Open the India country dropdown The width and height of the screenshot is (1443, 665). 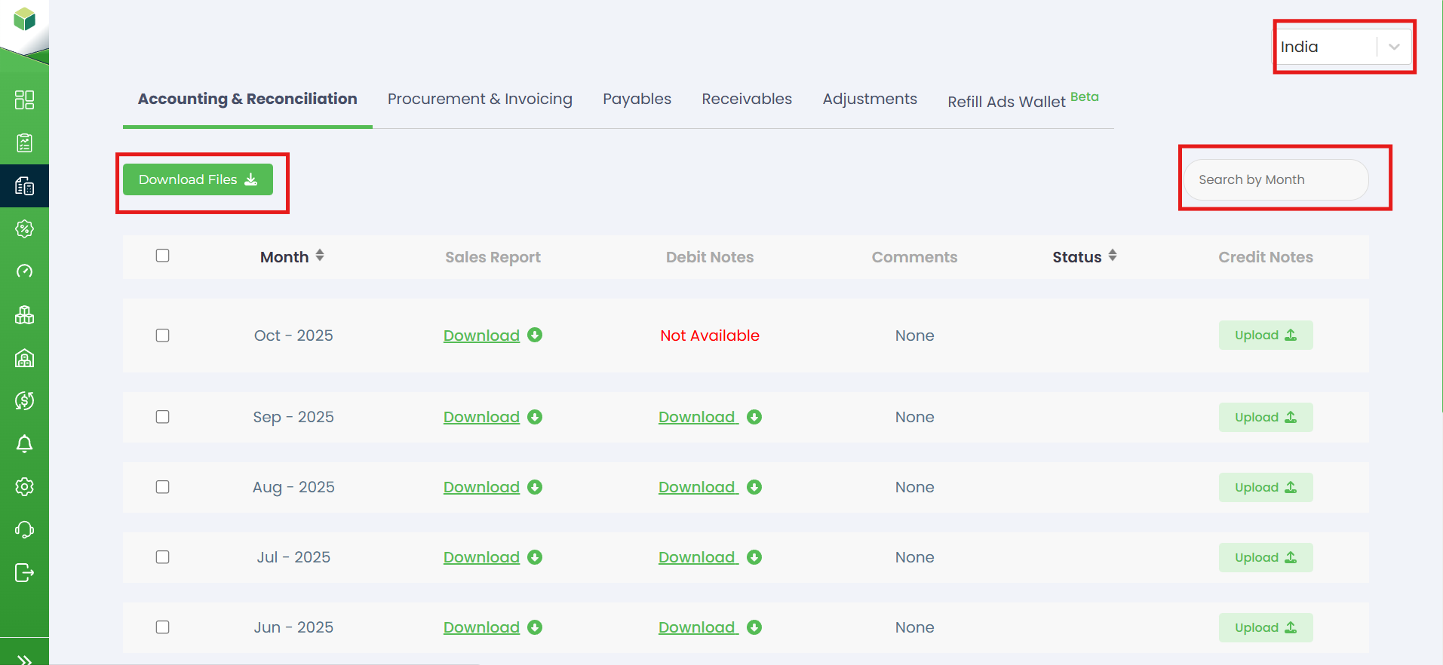1343,47
